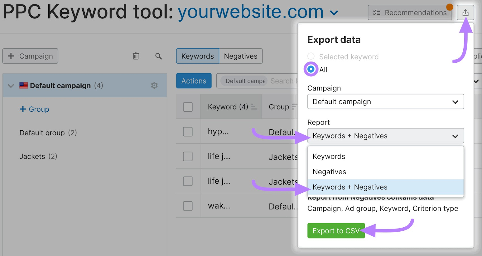Select the All radio button
482x256 pixels.
[x=311, y=69]
